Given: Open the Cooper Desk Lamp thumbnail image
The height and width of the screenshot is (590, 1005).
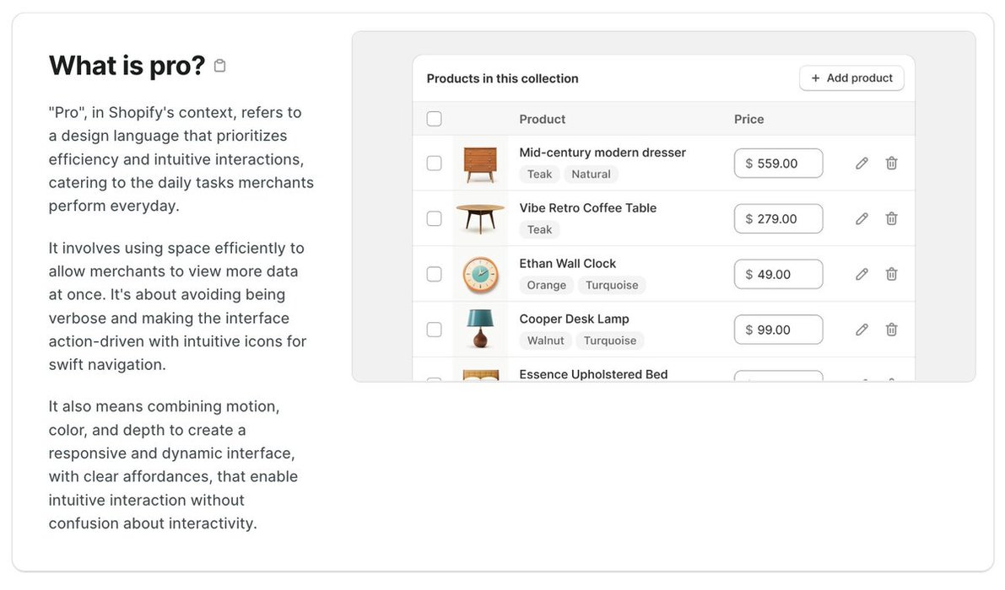Looking at the screenshot, I should click(x=480, y=329).
